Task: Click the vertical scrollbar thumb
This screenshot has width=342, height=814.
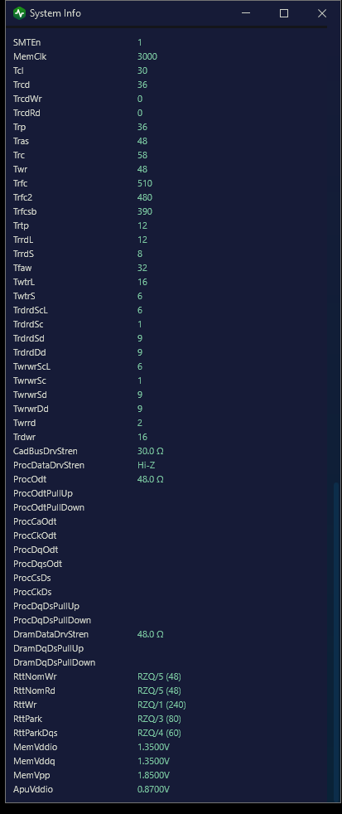Action: point(335,641)
